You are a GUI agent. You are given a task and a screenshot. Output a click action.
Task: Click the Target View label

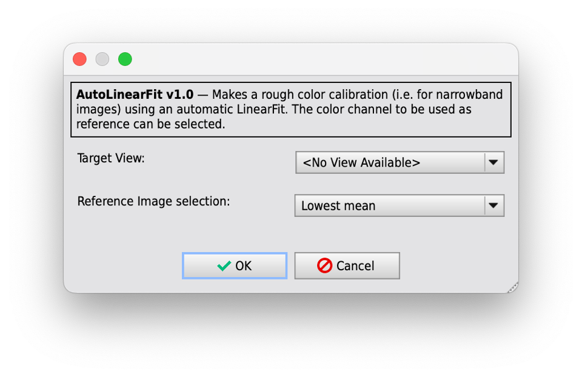click(x=111, y=158)
